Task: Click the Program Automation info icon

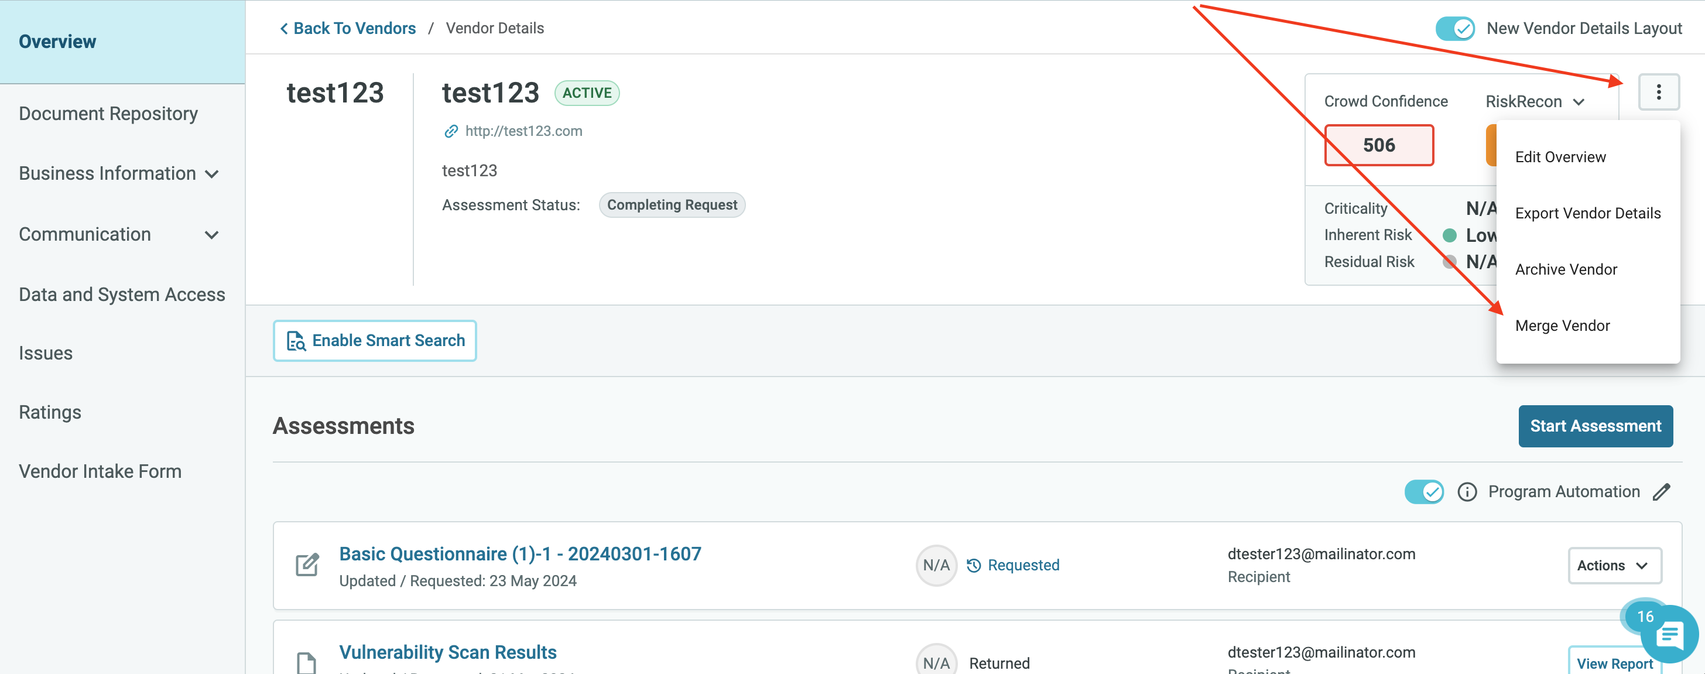Action: pyautogui.click(x=1467, y=492)
